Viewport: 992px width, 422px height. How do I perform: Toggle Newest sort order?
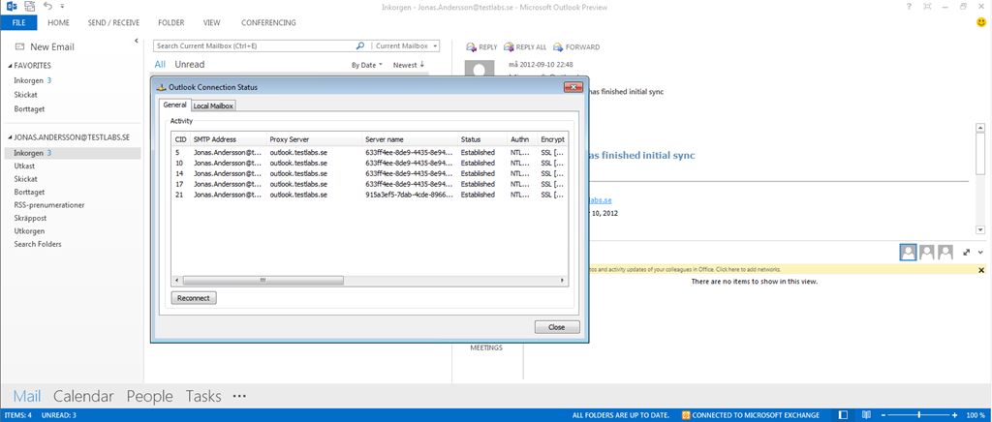409,65
